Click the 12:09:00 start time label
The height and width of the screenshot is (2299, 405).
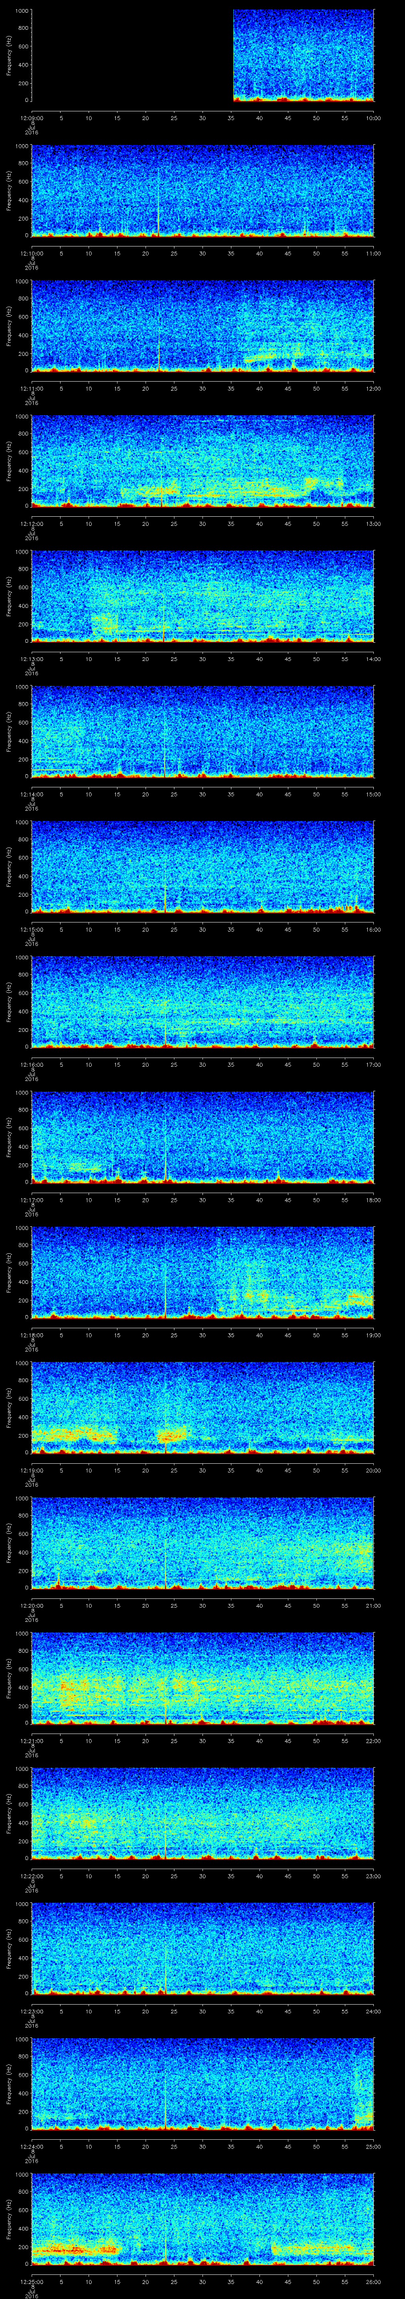pyautogui.click(x=31, y=118)
